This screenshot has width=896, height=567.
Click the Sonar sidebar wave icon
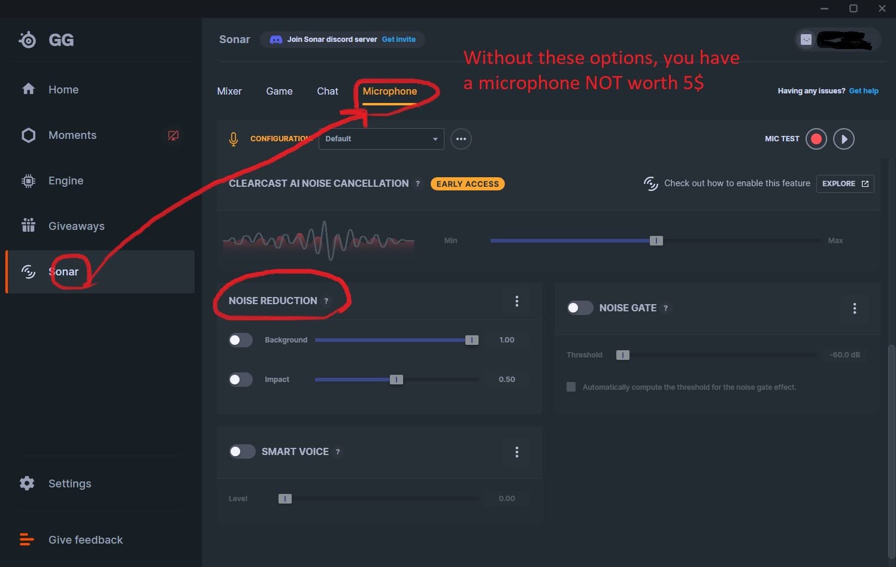[28, 272]
